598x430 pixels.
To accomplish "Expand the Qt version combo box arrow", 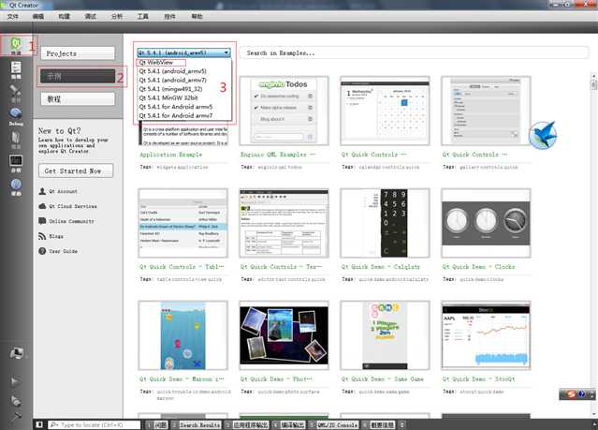I will (226, 52).
